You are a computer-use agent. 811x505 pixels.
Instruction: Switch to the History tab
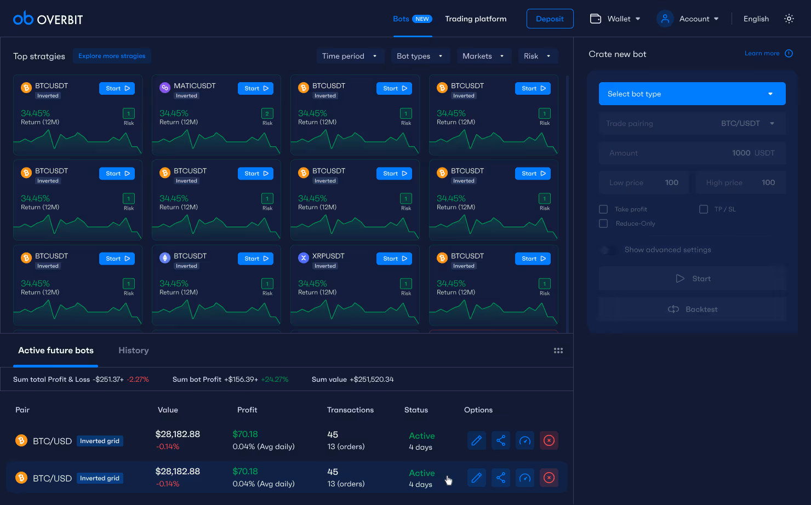[x=134, y=351]
